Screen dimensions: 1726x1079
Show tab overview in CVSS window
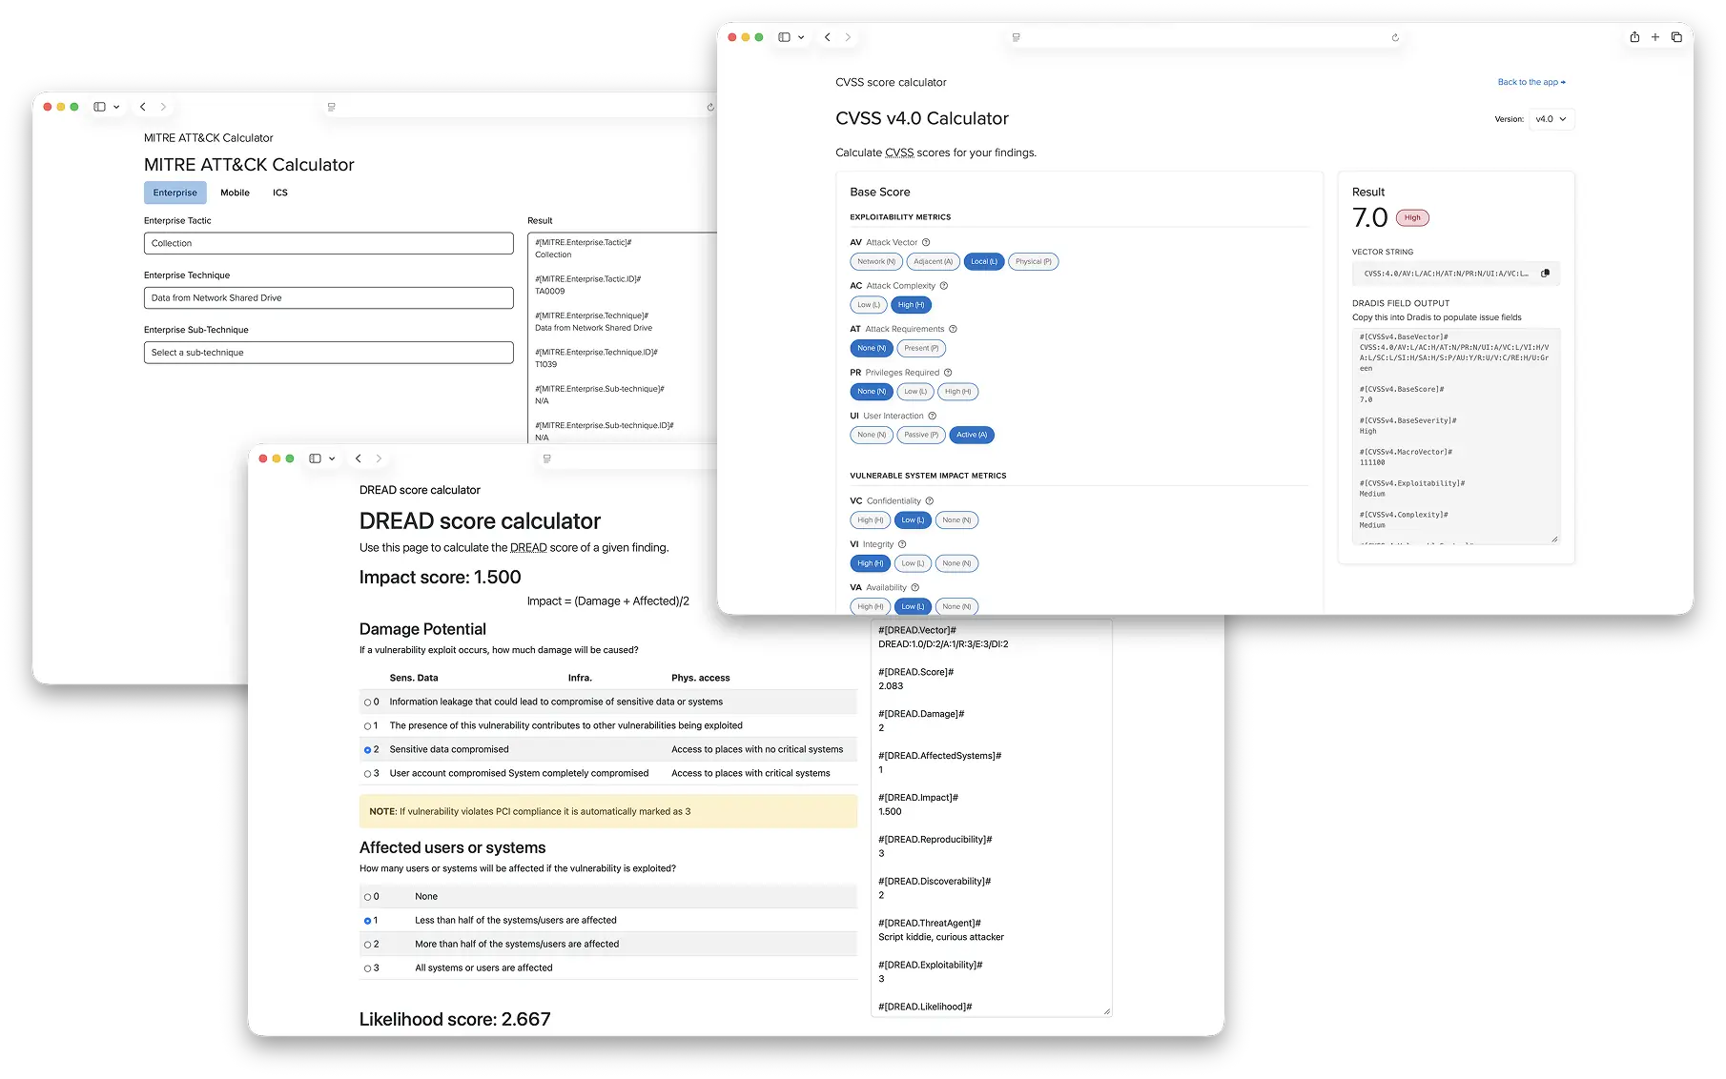pyautogui.click(x=1676, y=37)
